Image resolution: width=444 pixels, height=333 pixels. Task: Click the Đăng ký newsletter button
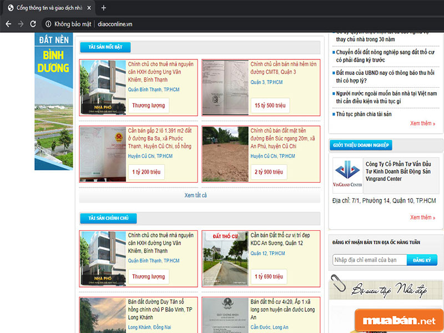[422, 260]
